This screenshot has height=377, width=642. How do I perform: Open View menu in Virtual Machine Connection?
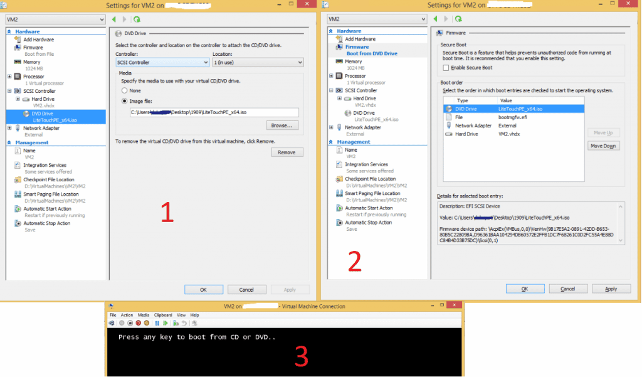(181, 315)
